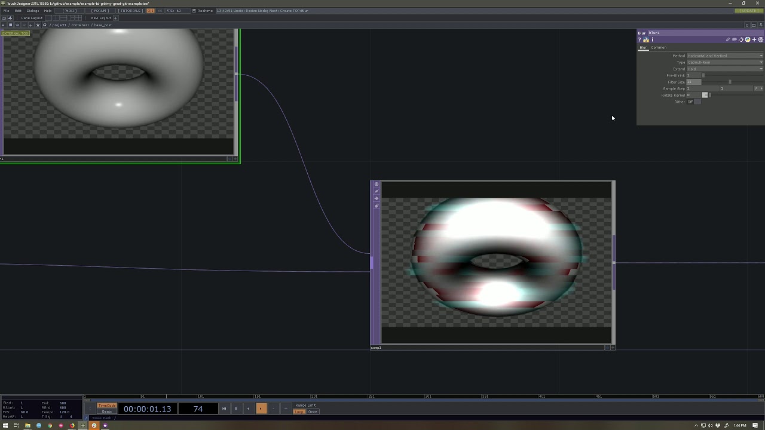Image resolution: width=765 pixels, height=430 pixels.
Task: Click home square icon in path bar
Action: [x=10, y=25]
